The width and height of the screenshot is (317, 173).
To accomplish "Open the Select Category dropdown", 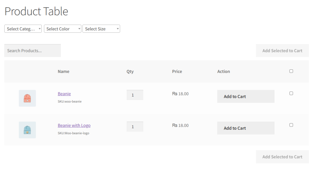I will point(23,29).
